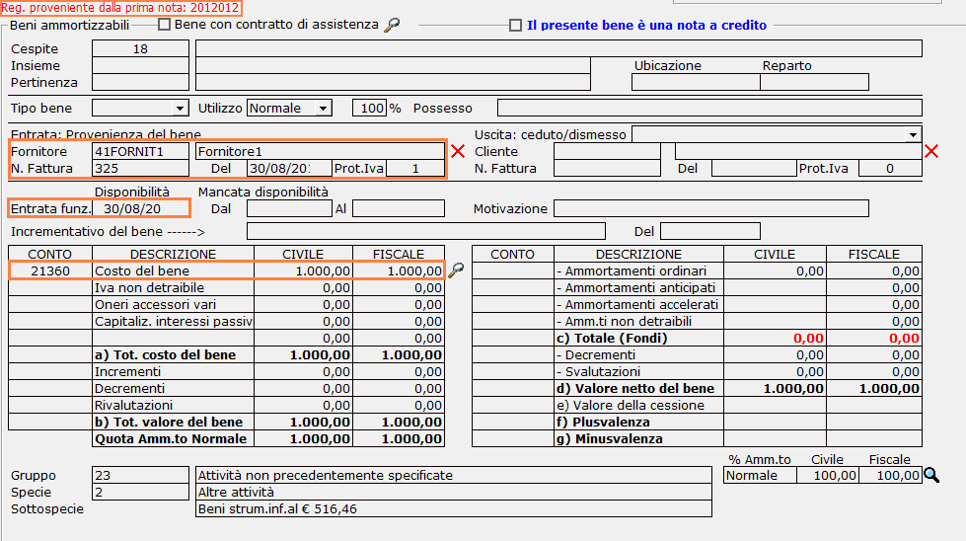
Task: Click Oneri accessori vari row label
Action: pos(155,304)
